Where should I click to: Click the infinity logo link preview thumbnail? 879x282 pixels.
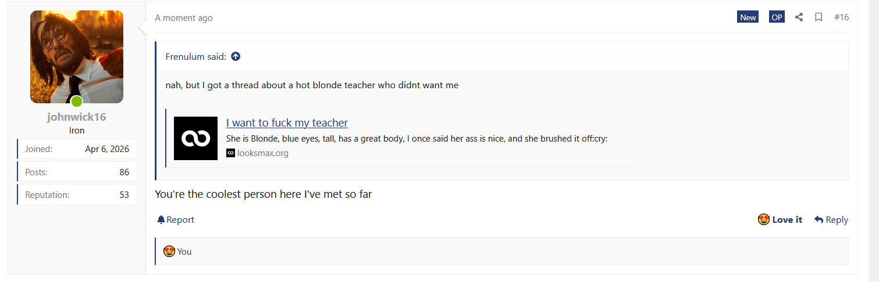point(195,138)
